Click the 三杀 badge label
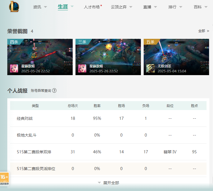The height and width of the screenshot is (191, 213). click(82, 42)
